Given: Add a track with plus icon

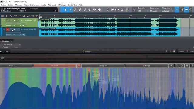Looking at the screenshot, I should coord(37,16).
